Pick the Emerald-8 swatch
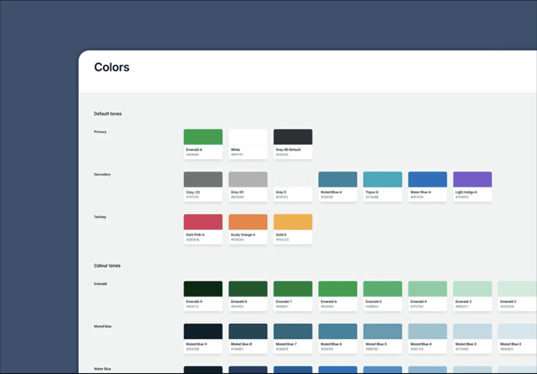This screenshot has height=374, width=537. [x=248, y=296]
